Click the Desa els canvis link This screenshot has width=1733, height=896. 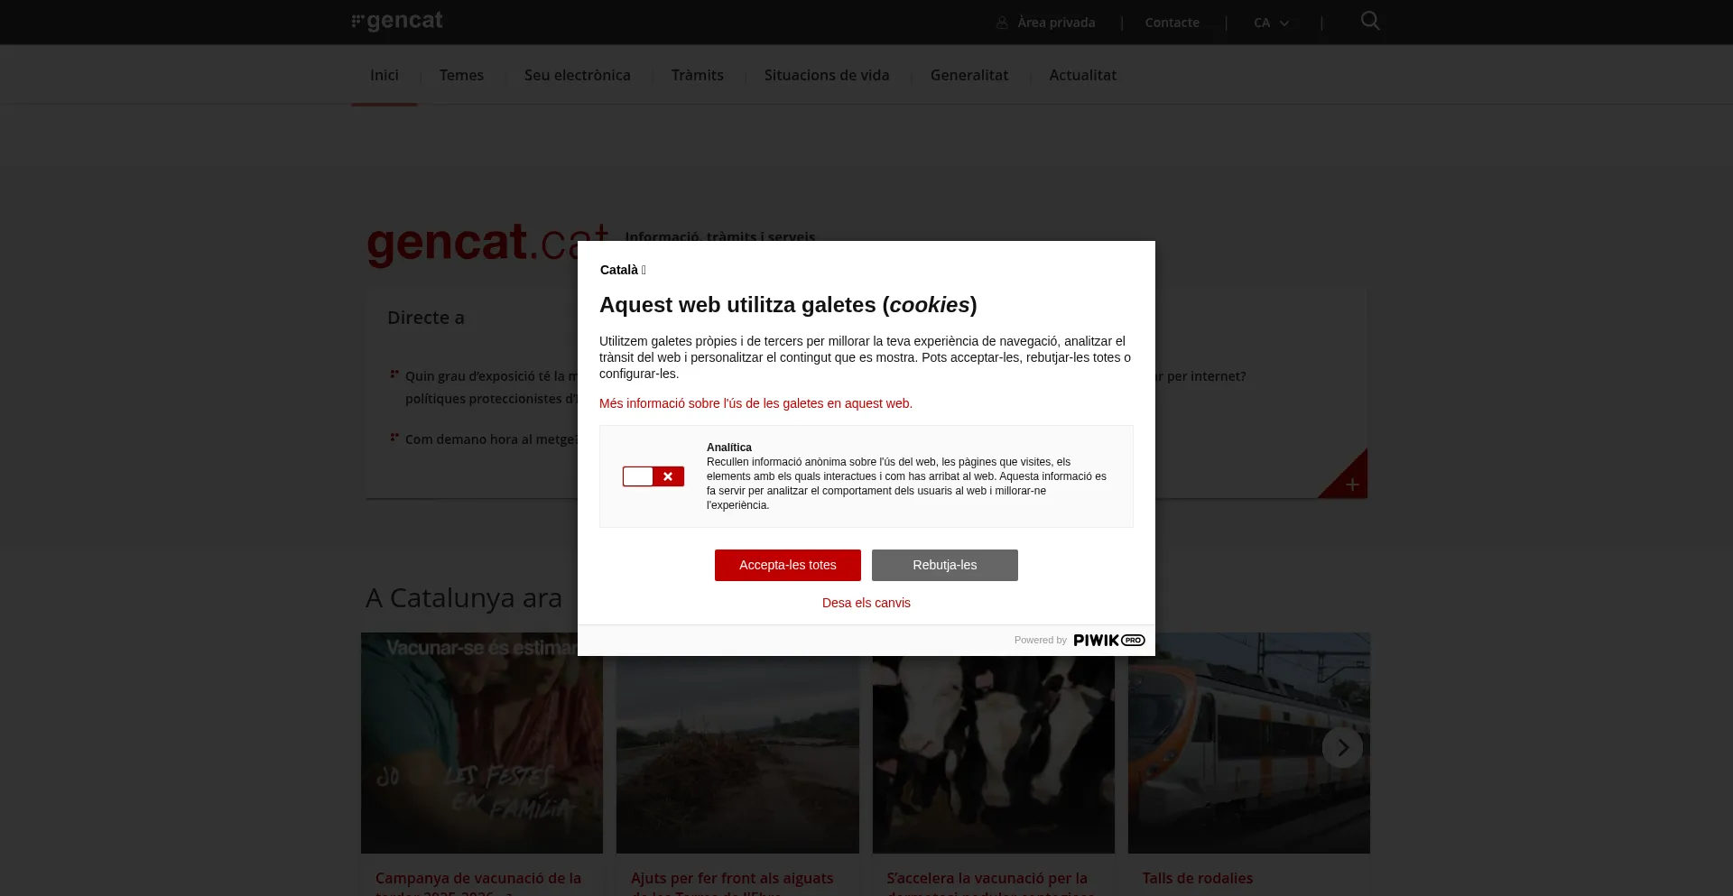tap(866, 603)
